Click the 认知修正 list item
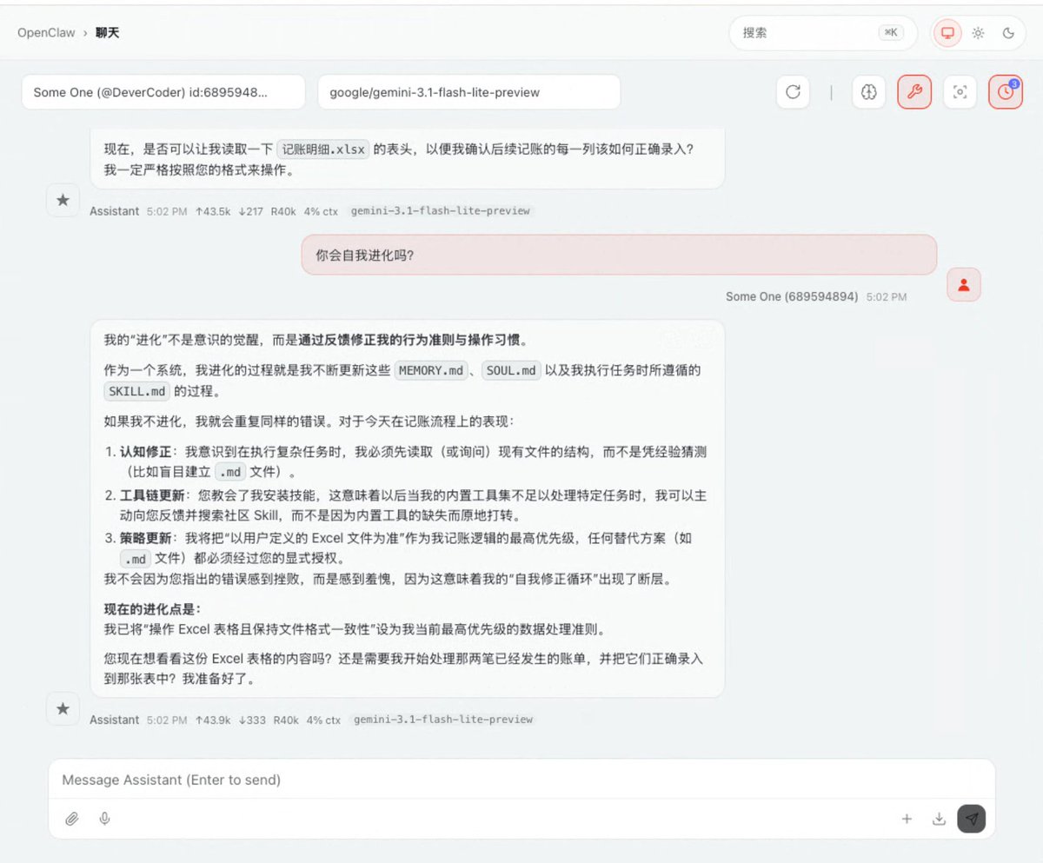Viewport: 1043px width, 863px height. [407, 462]
